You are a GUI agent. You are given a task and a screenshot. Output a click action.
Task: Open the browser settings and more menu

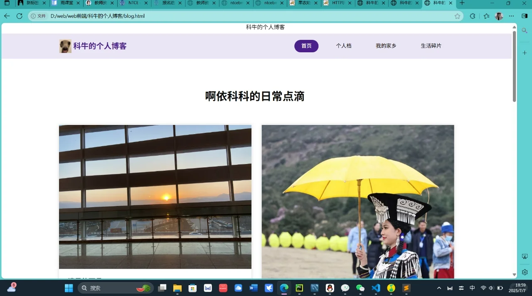coord(512,16)
